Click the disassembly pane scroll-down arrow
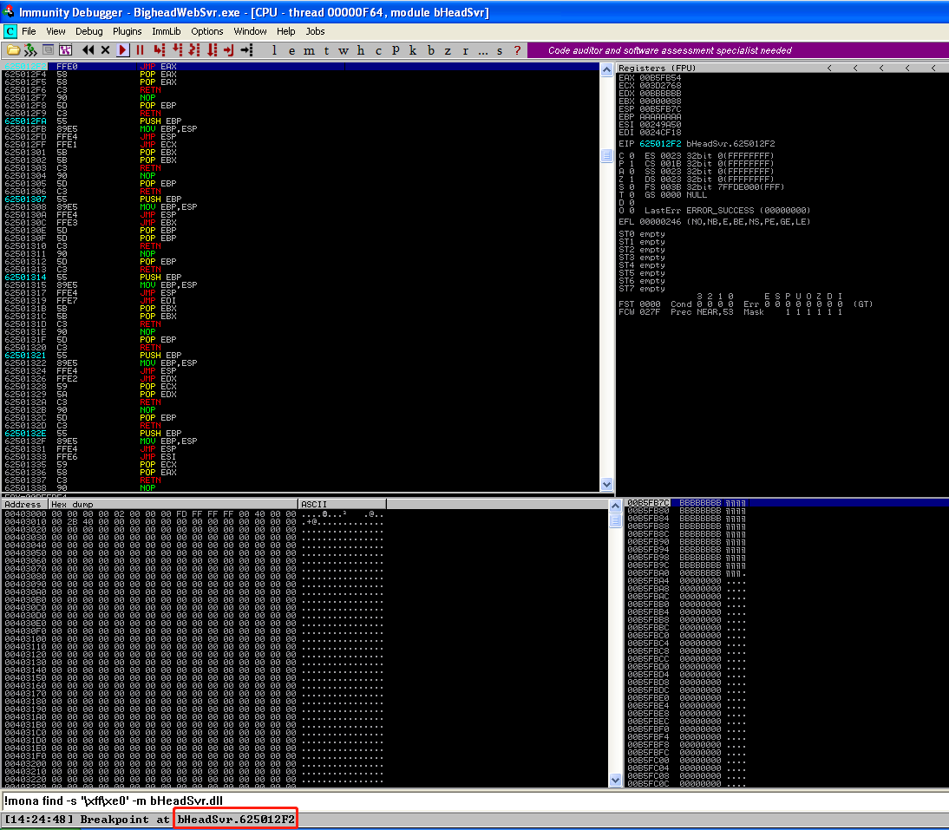949x830 pixels. 607,484
